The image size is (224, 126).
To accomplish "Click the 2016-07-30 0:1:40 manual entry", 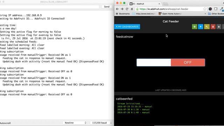I will pyautogui.click(x=134, y=113).
